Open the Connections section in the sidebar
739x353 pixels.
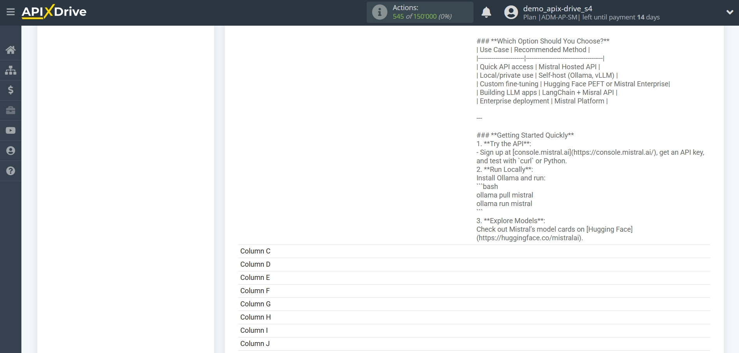10,70
